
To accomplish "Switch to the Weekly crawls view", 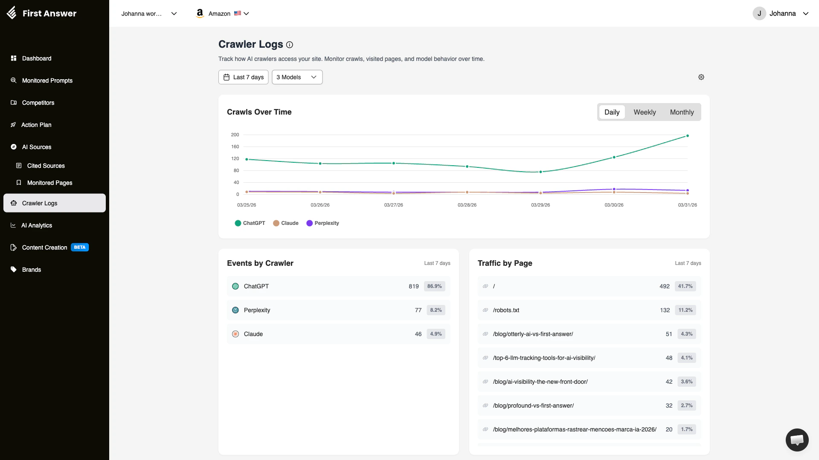I will coord(645,112).
